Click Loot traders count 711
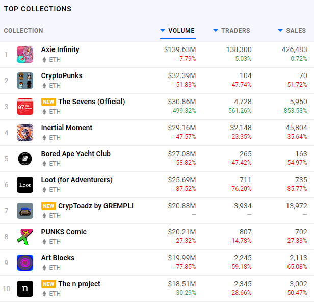 pyautogui.click(x=246, y=180)
